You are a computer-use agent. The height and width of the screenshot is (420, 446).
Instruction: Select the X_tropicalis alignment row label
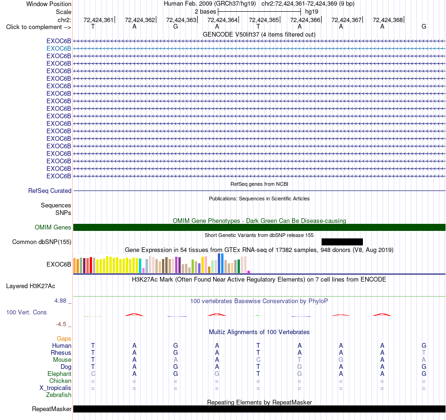55,388
